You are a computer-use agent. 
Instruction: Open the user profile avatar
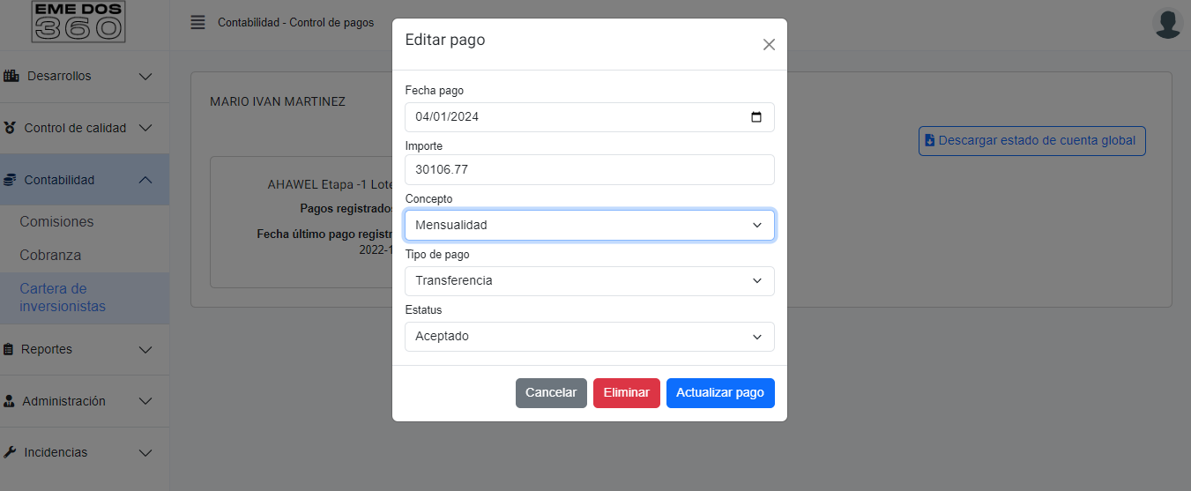coord(1167,24)
